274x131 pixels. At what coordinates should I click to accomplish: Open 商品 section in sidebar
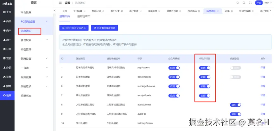(x=7, y=21)
